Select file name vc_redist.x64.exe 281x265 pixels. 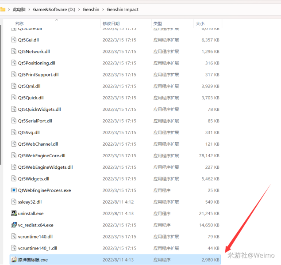36,225
